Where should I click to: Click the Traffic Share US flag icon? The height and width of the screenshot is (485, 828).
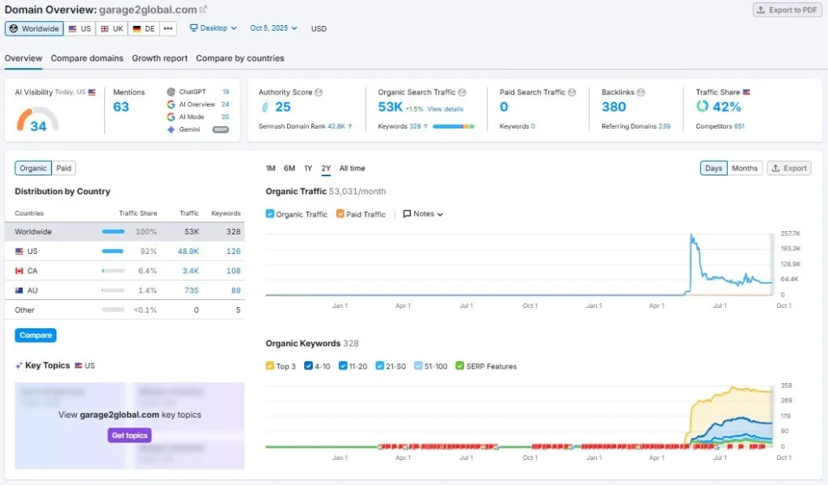(746, 92)
